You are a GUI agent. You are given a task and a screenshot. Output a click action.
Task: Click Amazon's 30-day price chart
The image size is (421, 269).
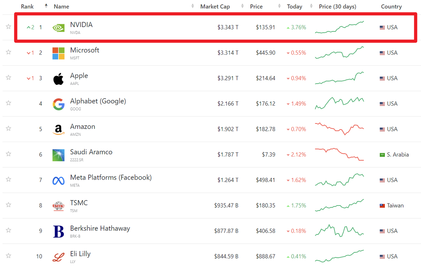pyautogui.click(x=339, y=129)
